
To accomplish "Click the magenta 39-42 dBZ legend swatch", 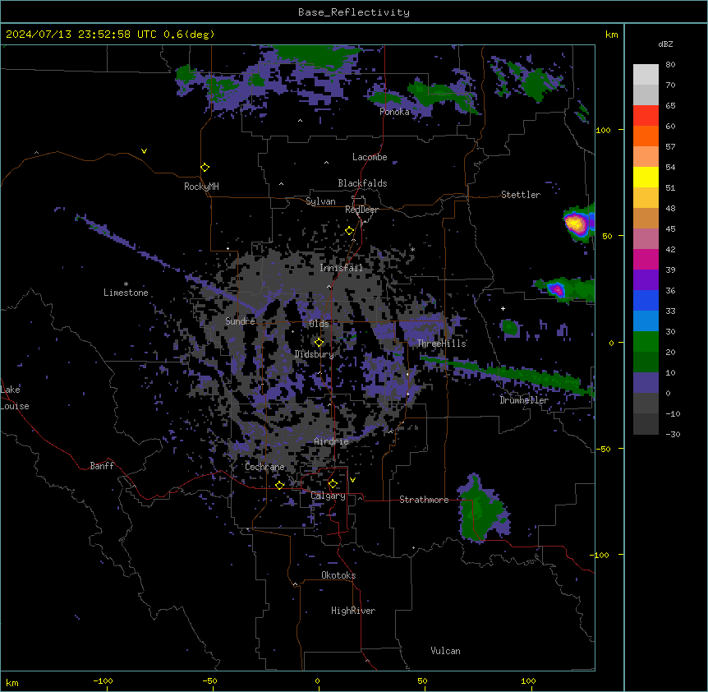I will [x=646, y=259].
